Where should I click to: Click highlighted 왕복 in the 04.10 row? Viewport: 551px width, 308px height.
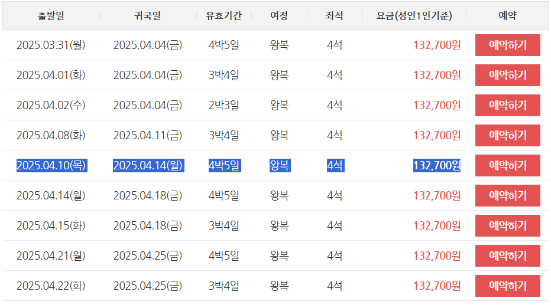(280, 165)
